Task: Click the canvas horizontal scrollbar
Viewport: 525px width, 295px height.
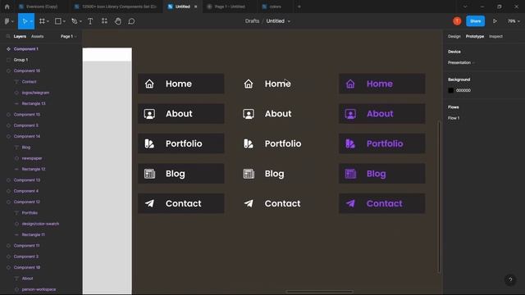Action: (x=319, y=292)
